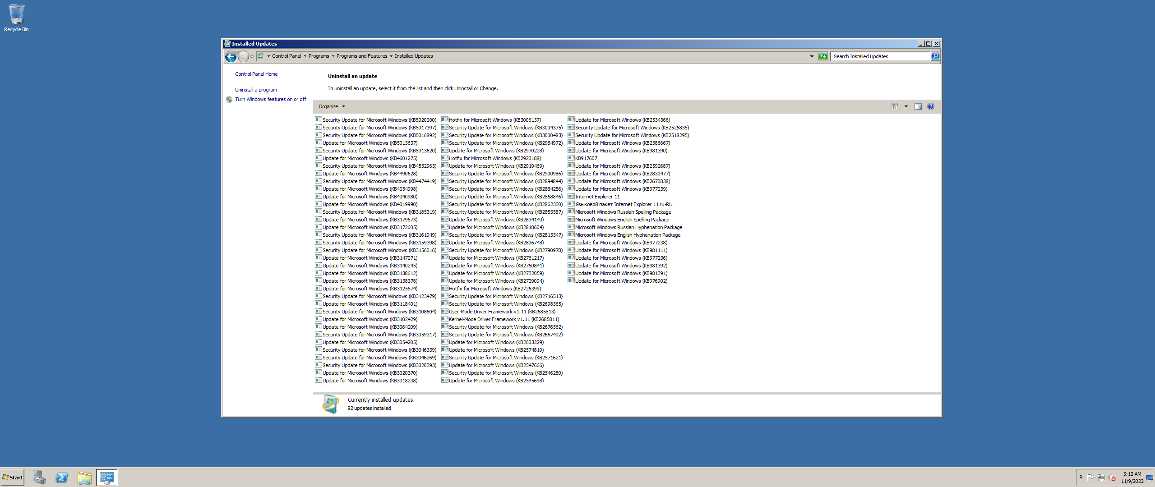Open the view options dropdown arrow
Image resolution: width=1155 pixels, height=487 pixels.
click(906, 106)
